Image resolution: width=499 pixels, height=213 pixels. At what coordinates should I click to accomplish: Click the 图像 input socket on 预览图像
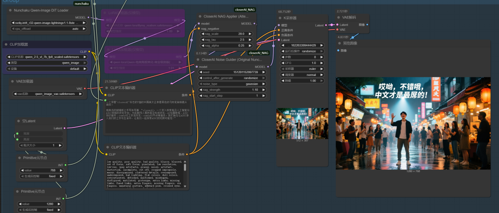click(x=338, y=51)
